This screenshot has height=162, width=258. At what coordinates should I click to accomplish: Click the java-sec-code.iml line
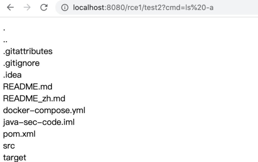pos(39,122)
